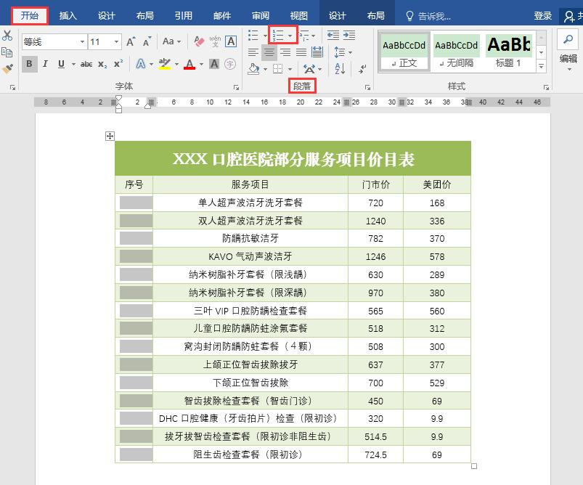Activate the Format Painter icon
The width and height of the screenshot is (583, 485).
[7, 68]
